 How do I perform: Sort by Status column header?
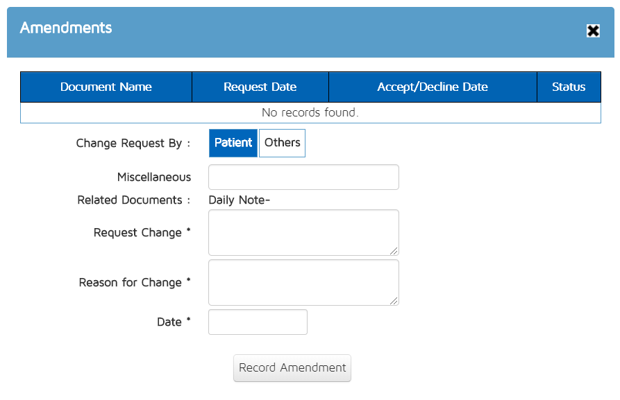click(569, 87)
